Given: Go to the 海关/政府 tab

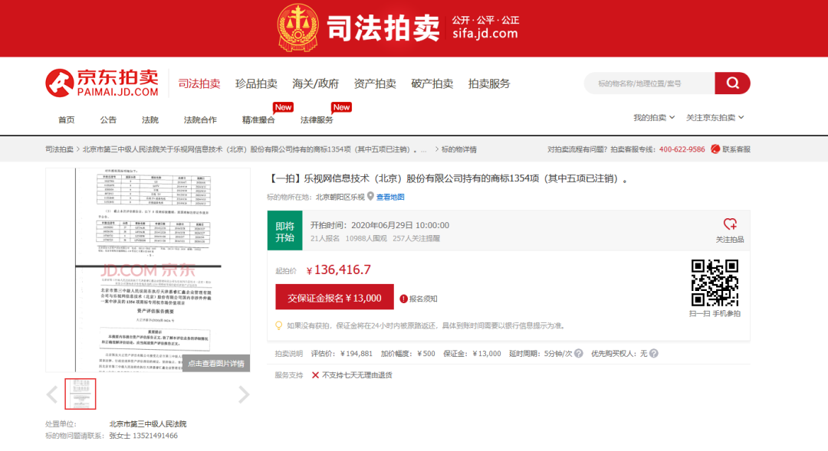Looking at the screenshot, I should pos(315,83).
